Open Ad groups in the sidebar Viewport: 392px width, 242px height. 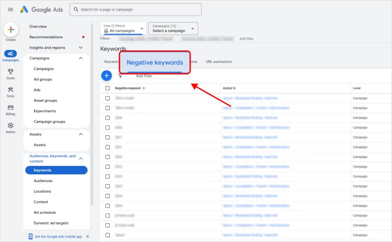pos(43,79)
